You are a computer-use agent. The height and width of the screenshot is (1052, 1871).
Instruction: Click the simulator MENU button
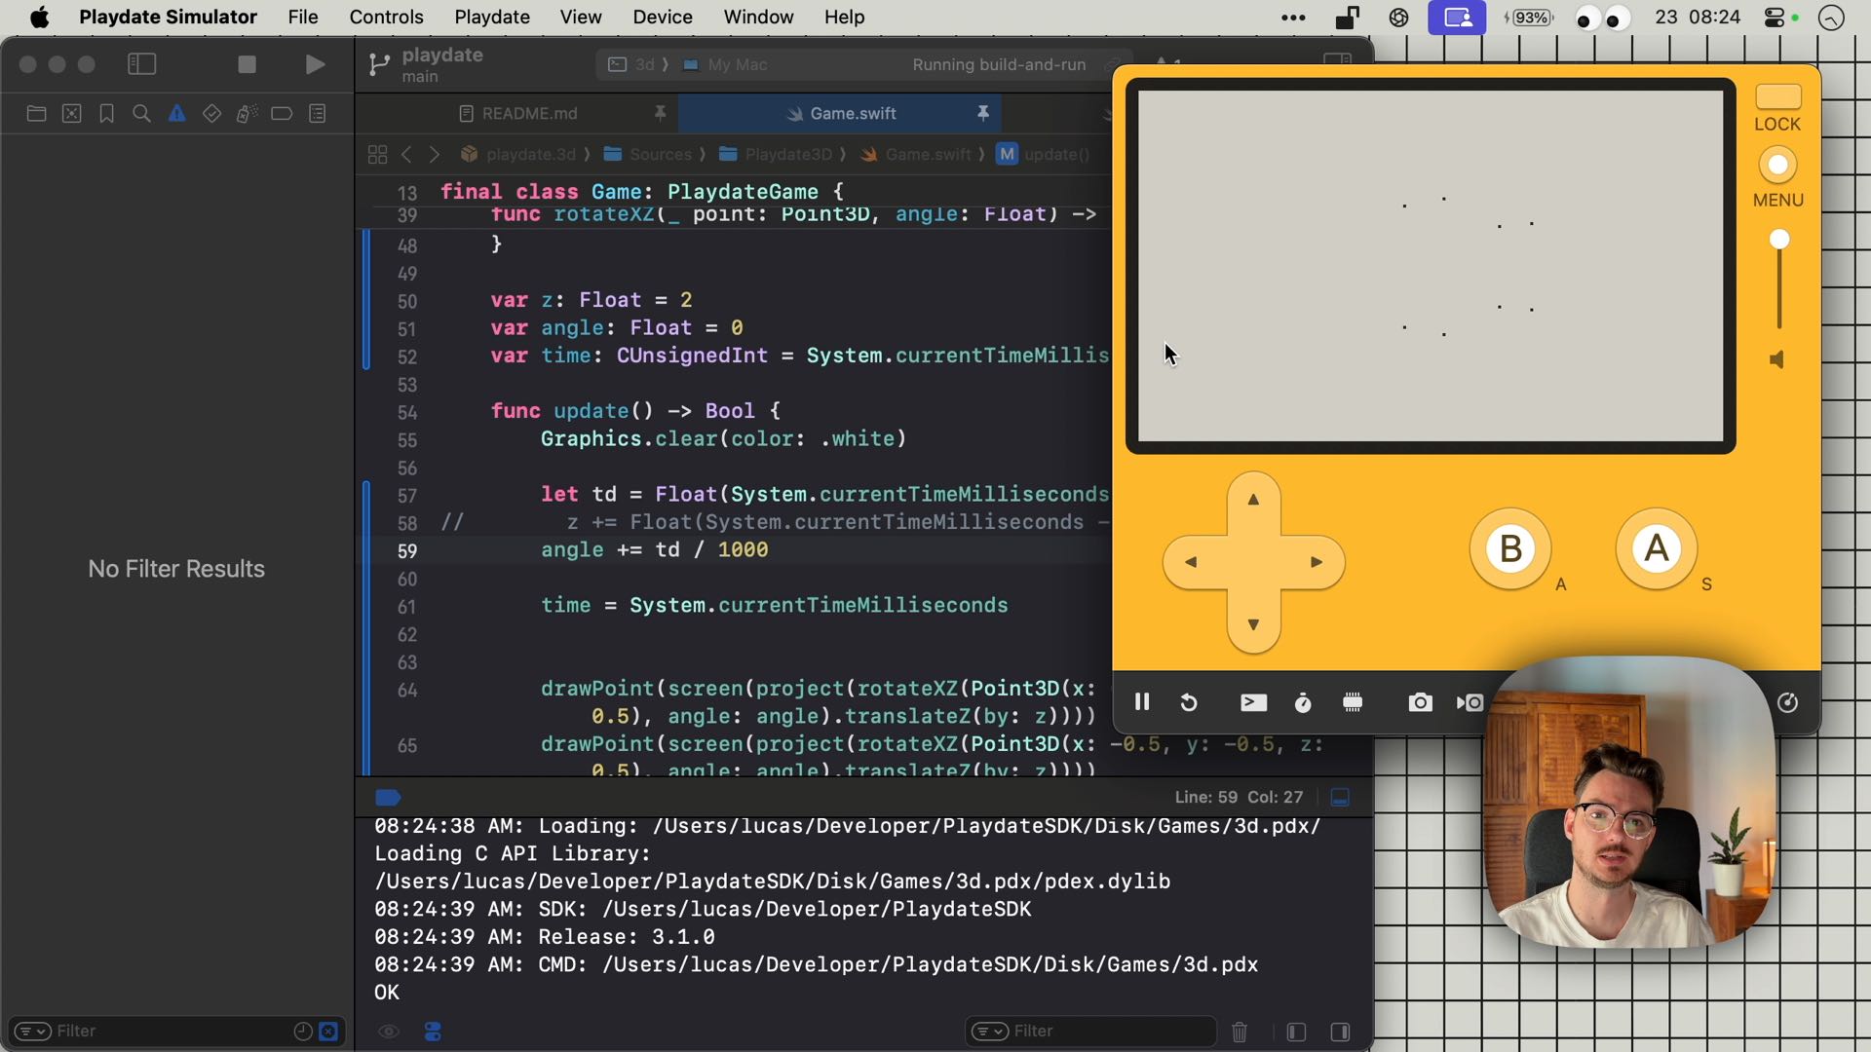(1777, 166)
